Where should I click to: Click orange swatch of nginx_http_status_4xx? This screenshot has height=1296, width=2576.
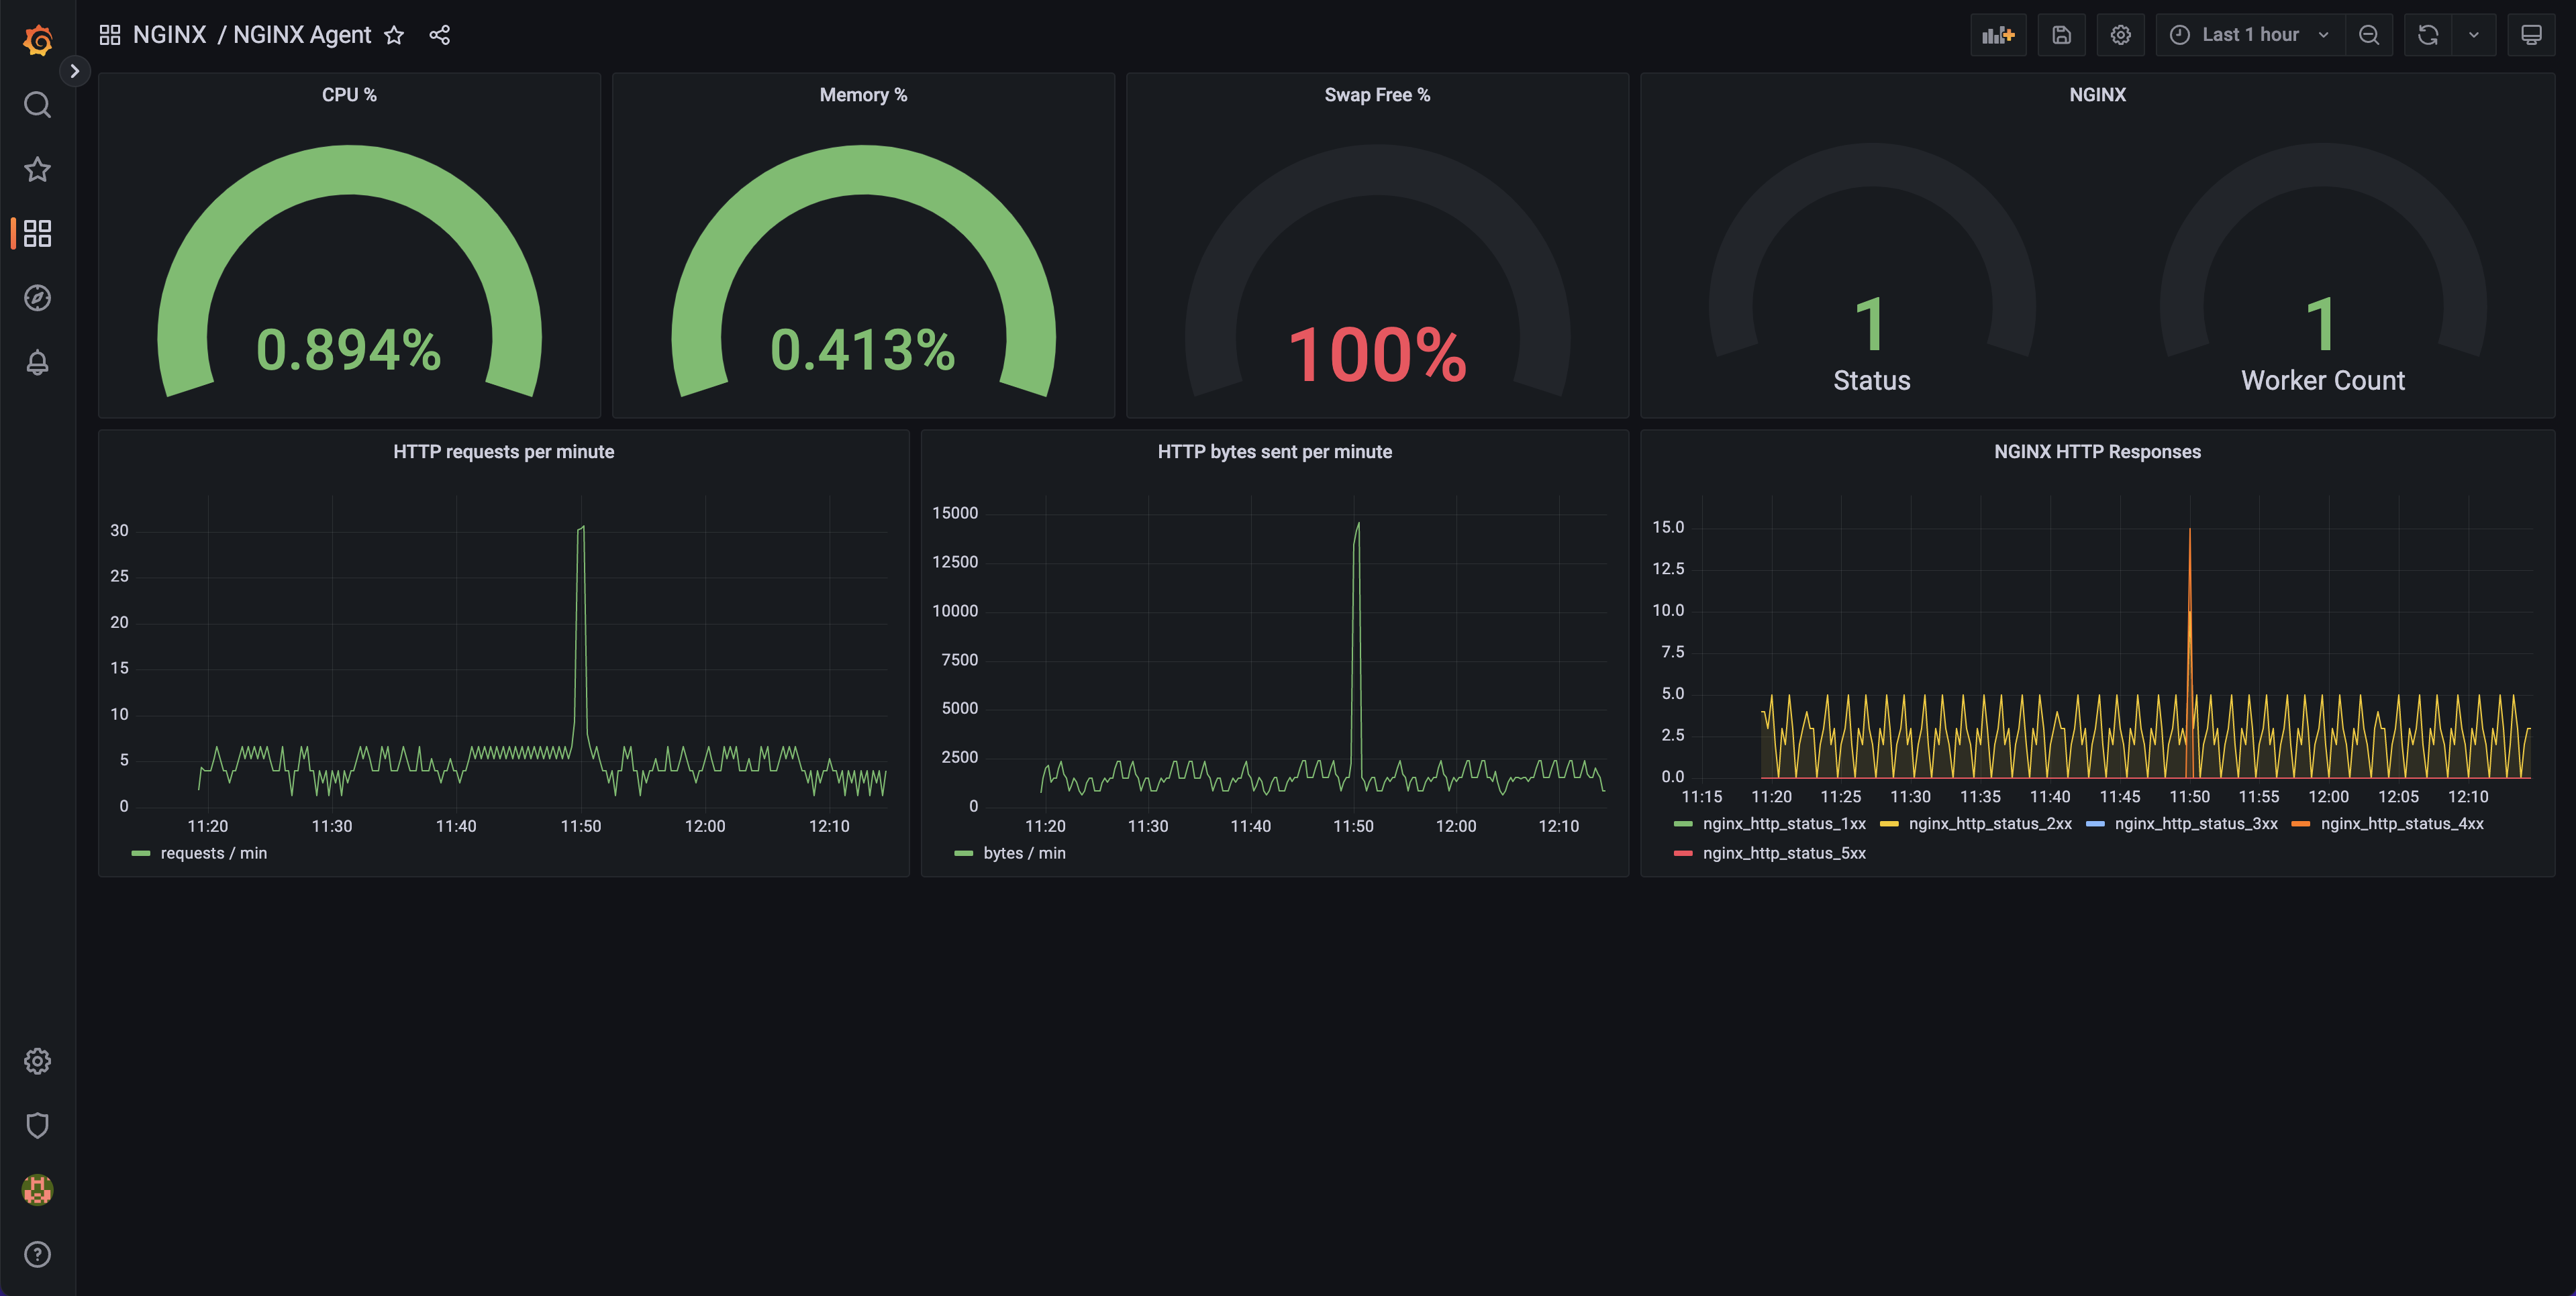[2301, 823]
